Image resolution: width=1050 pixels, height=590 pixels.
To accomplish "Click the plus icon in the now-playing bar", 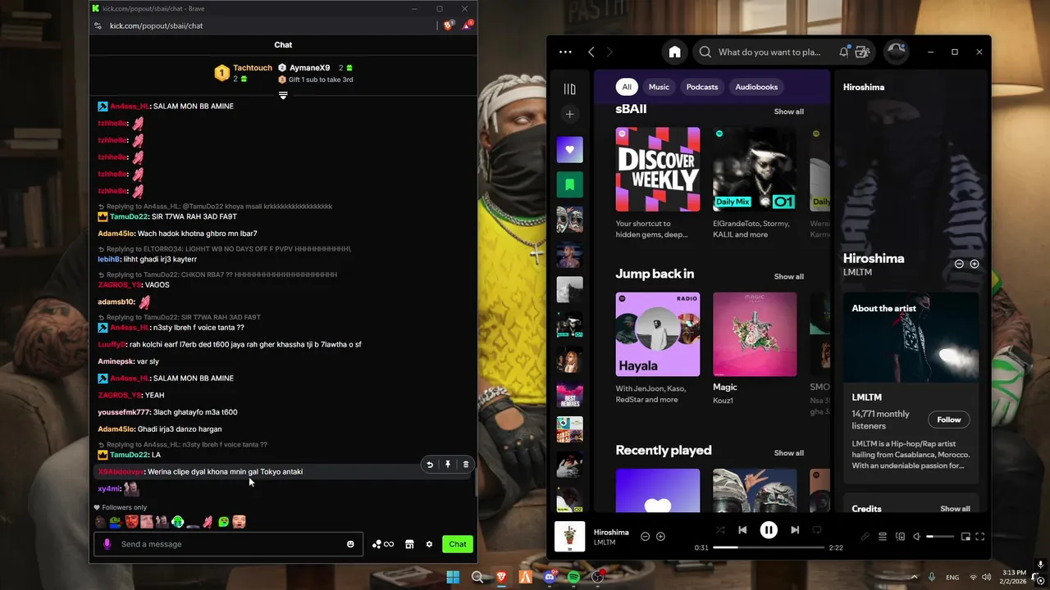I will pos(660,536).
